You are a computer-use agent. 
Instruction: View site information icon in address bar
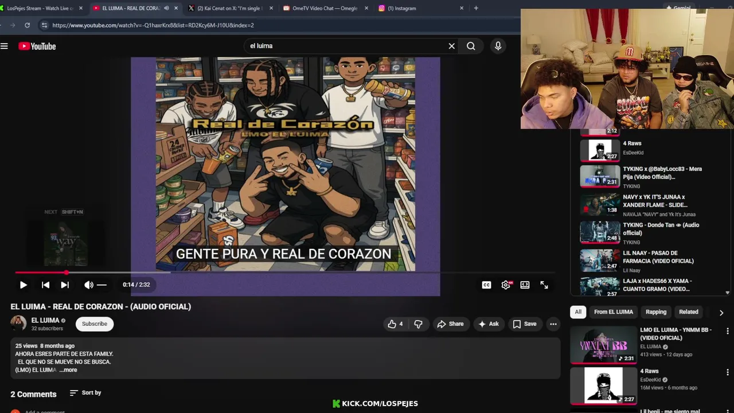[x=44, y=25]
